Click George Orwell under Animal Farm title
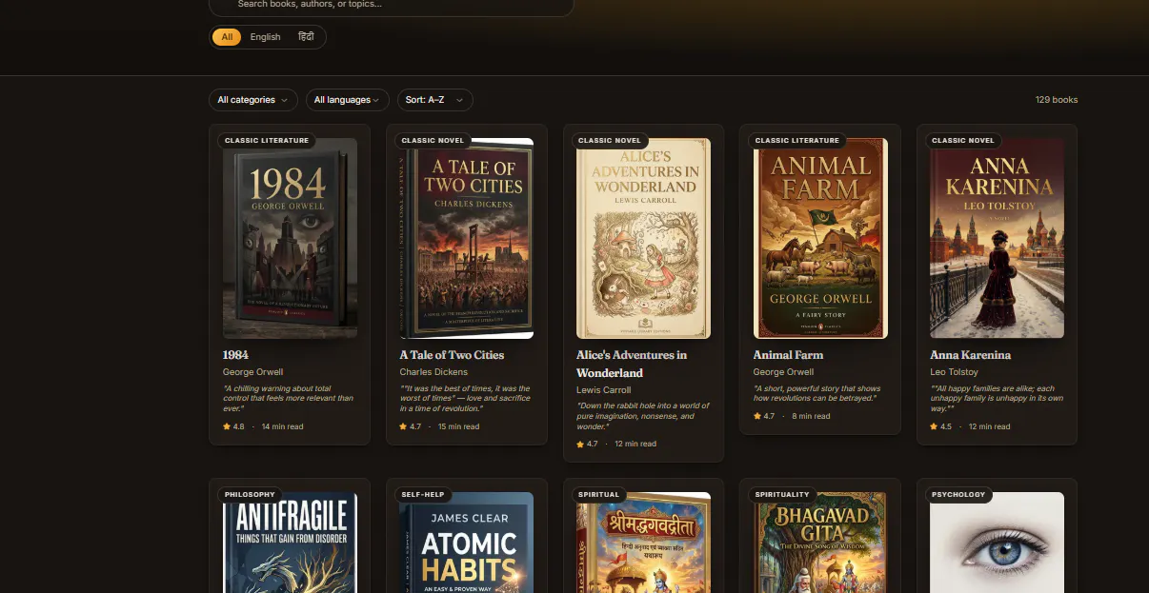Image resolution: width=1149 pixels, height=593 pixels. coord(784,372)
